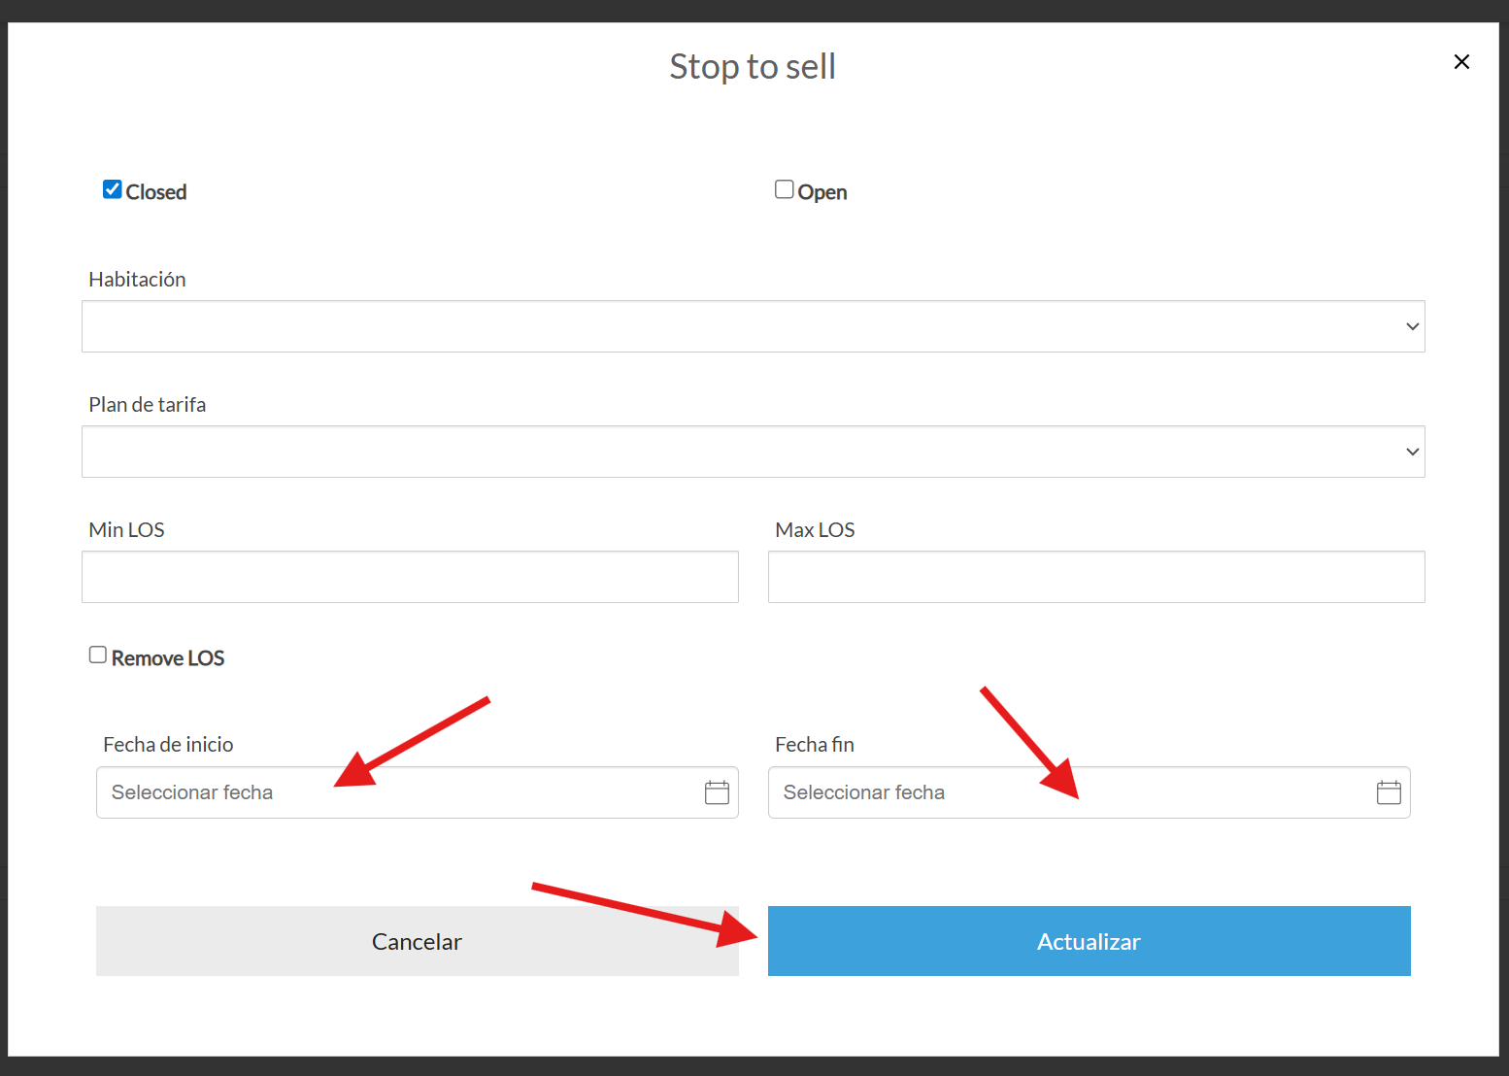Expand the Habitación dropdown
The width and height of the screenshot is (1509, 1076).
click(x=753, y=326)
